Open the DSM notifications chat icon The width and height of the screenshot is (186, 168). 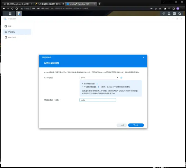[x=164, y=14]
